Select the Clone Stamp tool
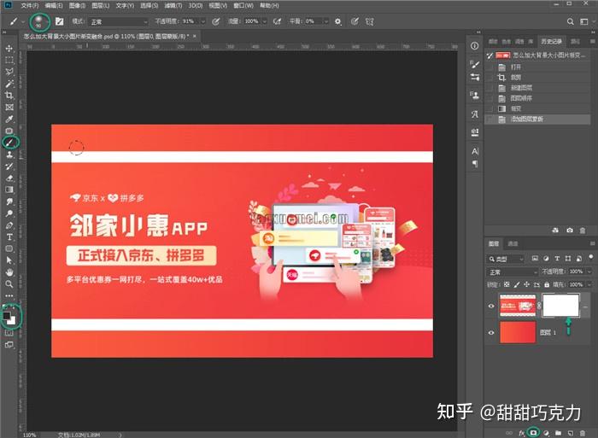The width and height of the screenshot is (598, 438). [x=9, y=155]
